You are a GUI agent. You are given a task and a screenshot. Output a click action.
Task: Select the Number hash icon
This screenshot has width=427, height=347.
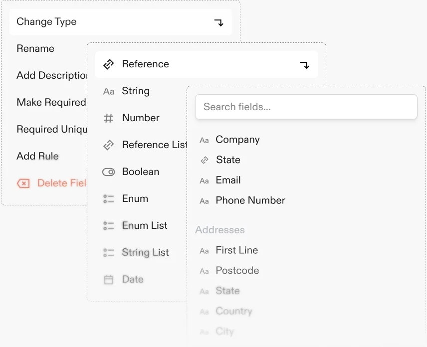pos(108,118)
